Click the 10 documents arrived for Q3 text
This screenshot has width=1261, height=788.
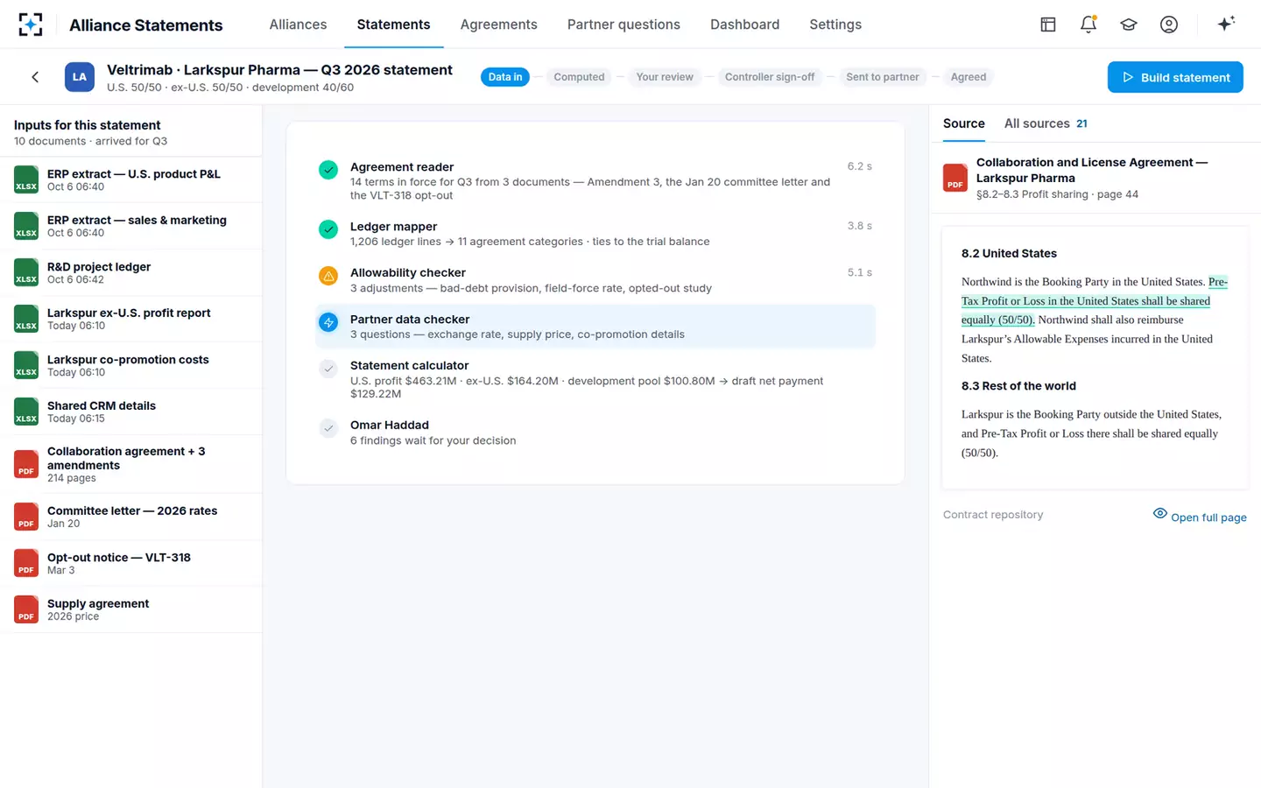click(90, 141)
